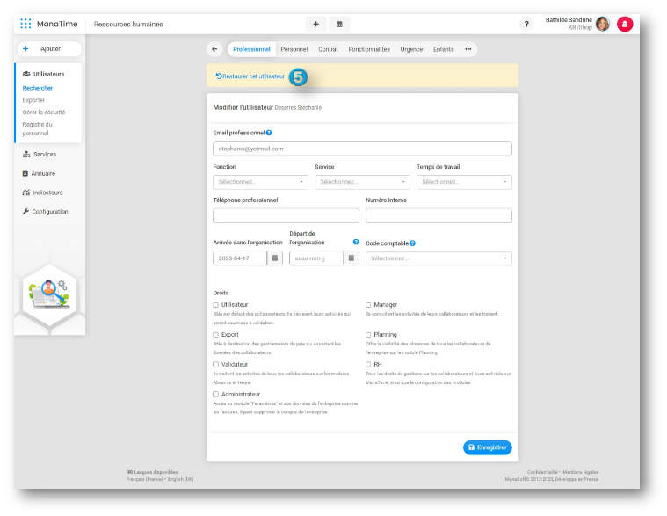The width and height of the screenshot is (667, 516).
Task: Switch to the Personnel tab
Action: tap(294, 49)
